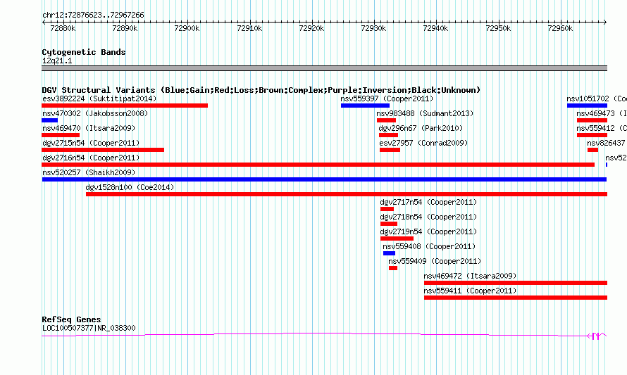Click the nsv469472 (Itsara2009) label

tap(471, 276)
